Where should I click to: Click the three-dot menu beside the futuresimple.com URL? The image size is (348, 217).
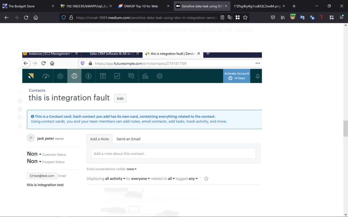pyautogui.click(x=258, y=63)
